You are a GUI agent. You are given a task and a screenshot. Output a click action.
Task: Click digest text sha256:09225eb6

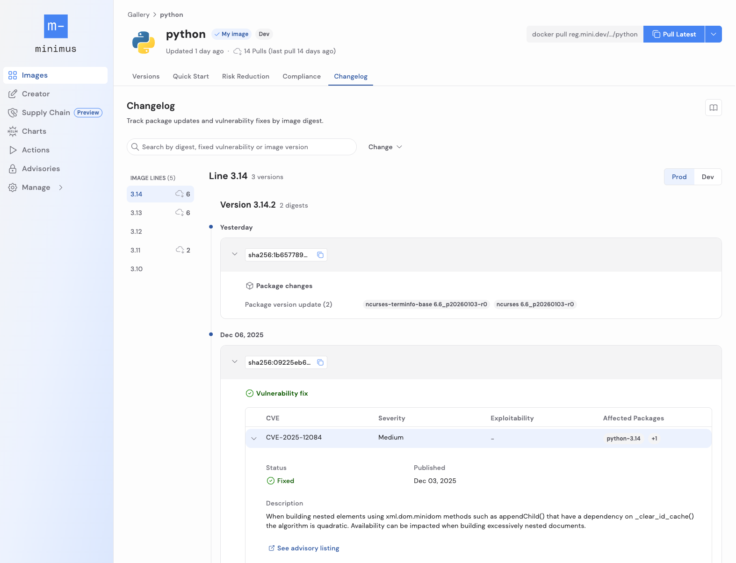279,362
